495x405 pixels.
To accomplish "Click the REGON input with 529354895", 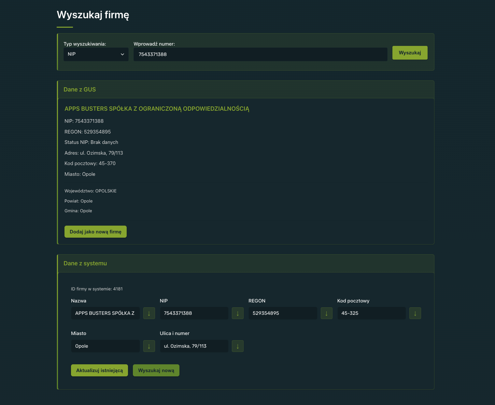I will tap(282, 313).
